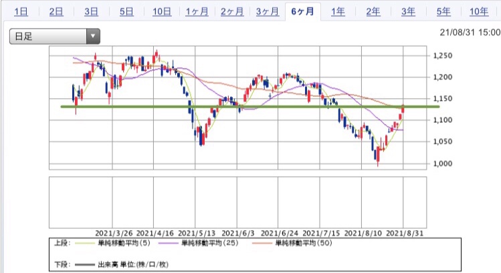Image resolution: width=501 pixels, height=273 pixels.
Task: Click the 1,250 price axis label
Action: pos(443,56)
